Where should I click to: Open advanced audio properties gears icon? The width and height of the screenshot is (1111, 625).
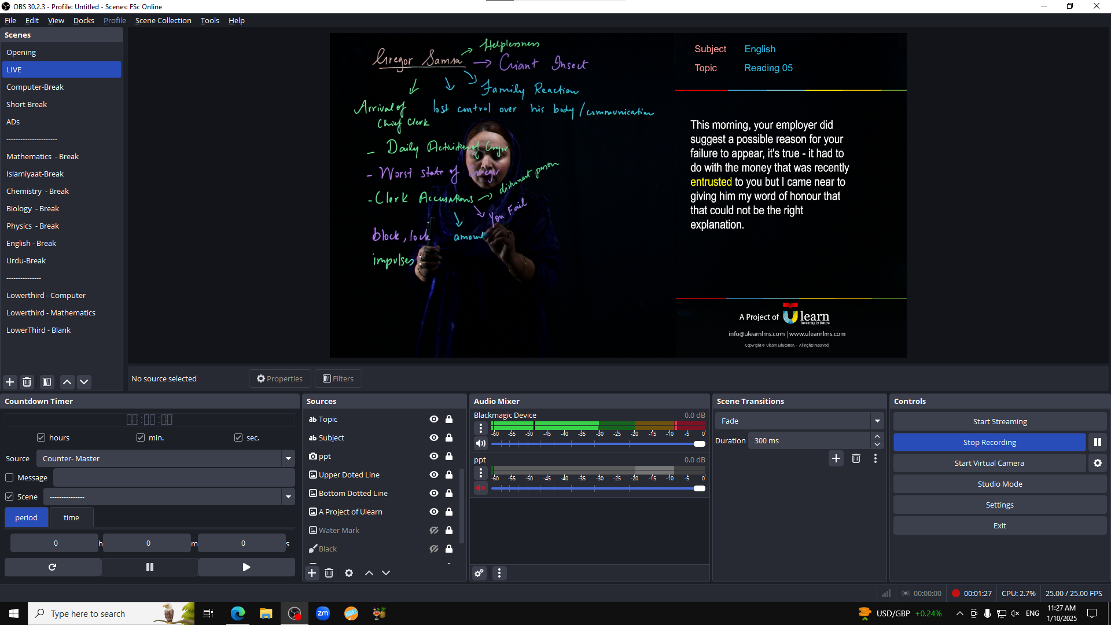click(479, 573)
